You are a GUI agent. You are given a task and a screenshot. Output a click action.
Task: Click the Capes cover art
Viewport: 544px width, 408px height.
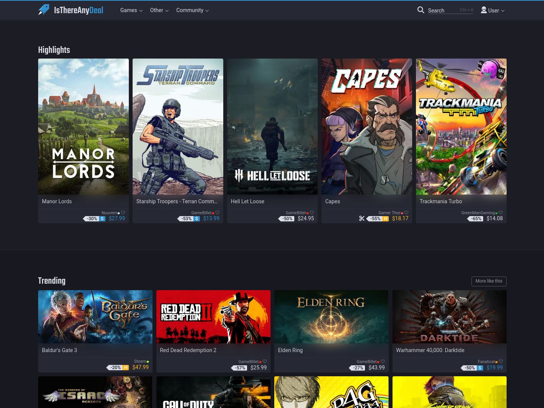(x=367, y=127)
